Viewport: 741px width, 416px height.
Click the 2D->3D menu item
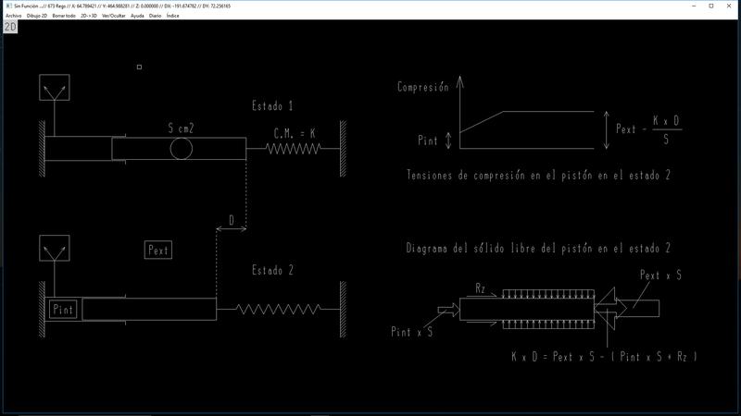[90, 16]
